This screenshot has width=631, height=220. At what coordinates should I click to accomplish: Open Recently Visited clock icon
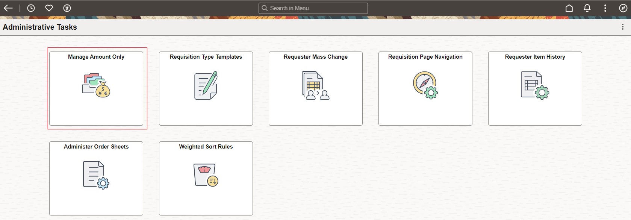coord(31,8)
